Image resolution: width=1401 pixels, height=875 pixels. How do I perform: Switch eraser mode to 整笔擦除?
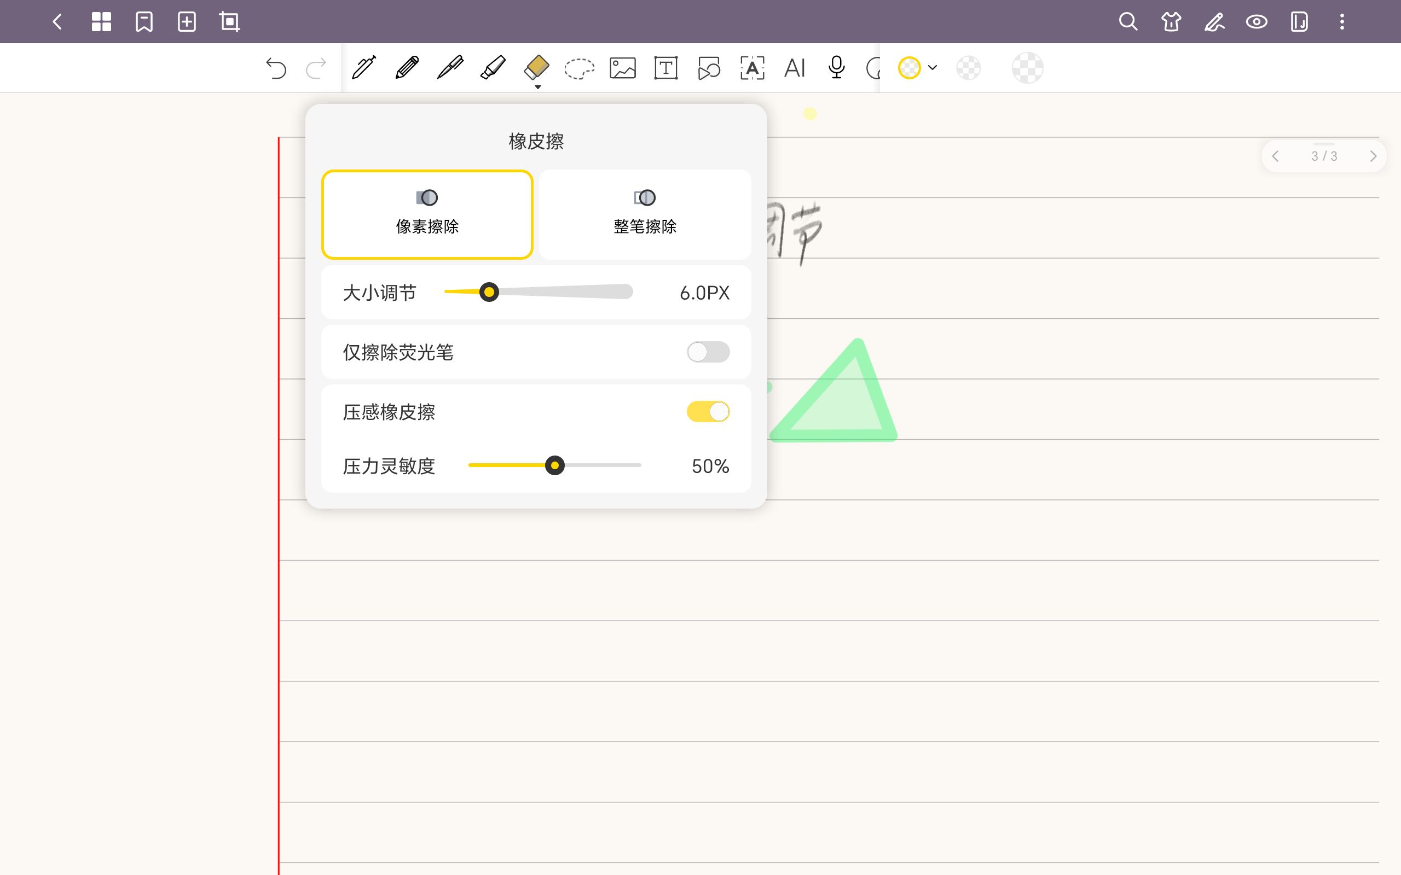(x=644, y=214)
